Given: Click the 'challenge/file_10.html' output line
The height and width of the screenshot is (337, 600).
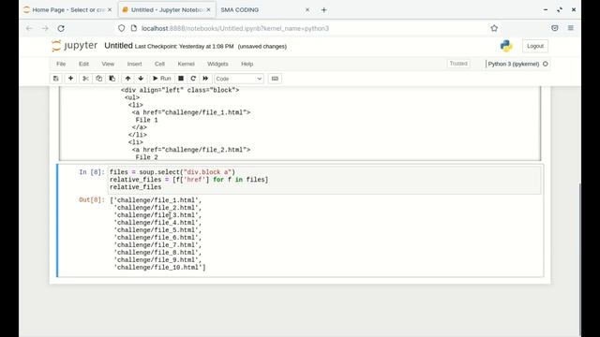Looking at the screenshot, I should point(159,268).
